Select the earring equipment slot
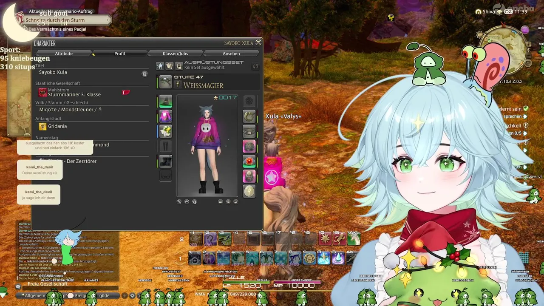Screen dimensions: 544x306 [x=249, y=116]
